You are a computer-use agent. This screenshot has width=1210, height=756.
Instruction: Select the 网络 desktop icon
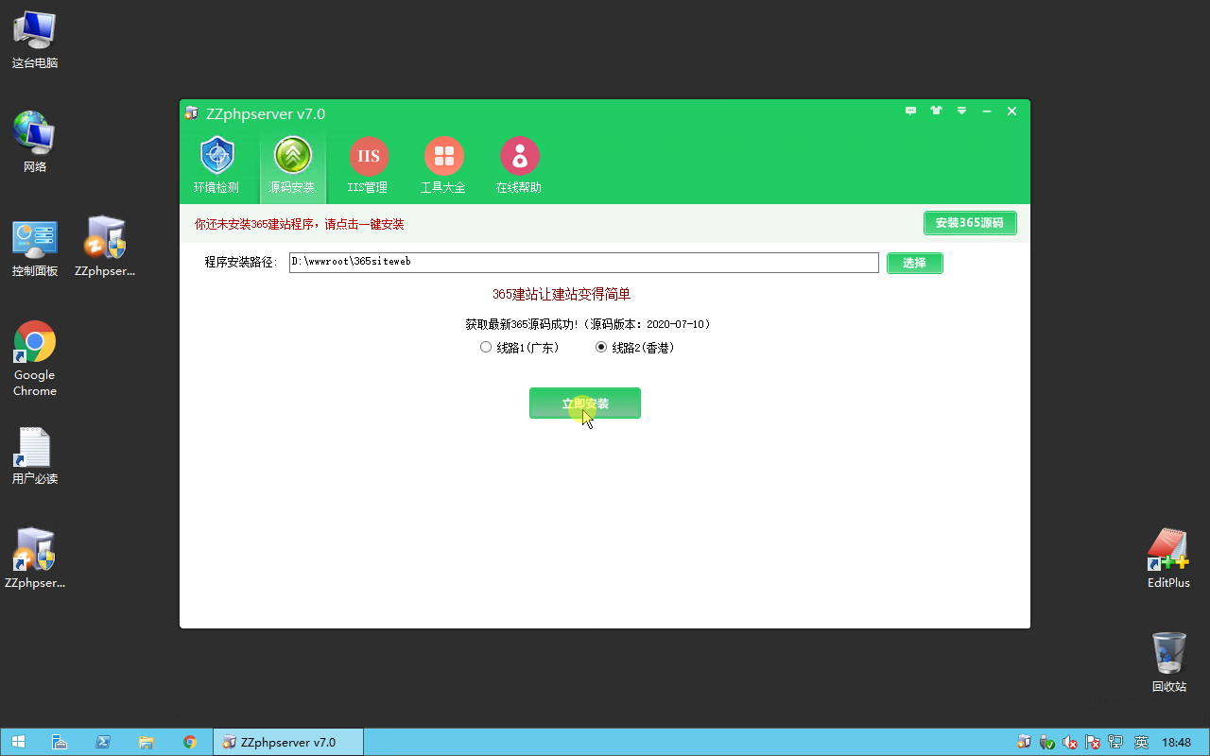(35, 143)
